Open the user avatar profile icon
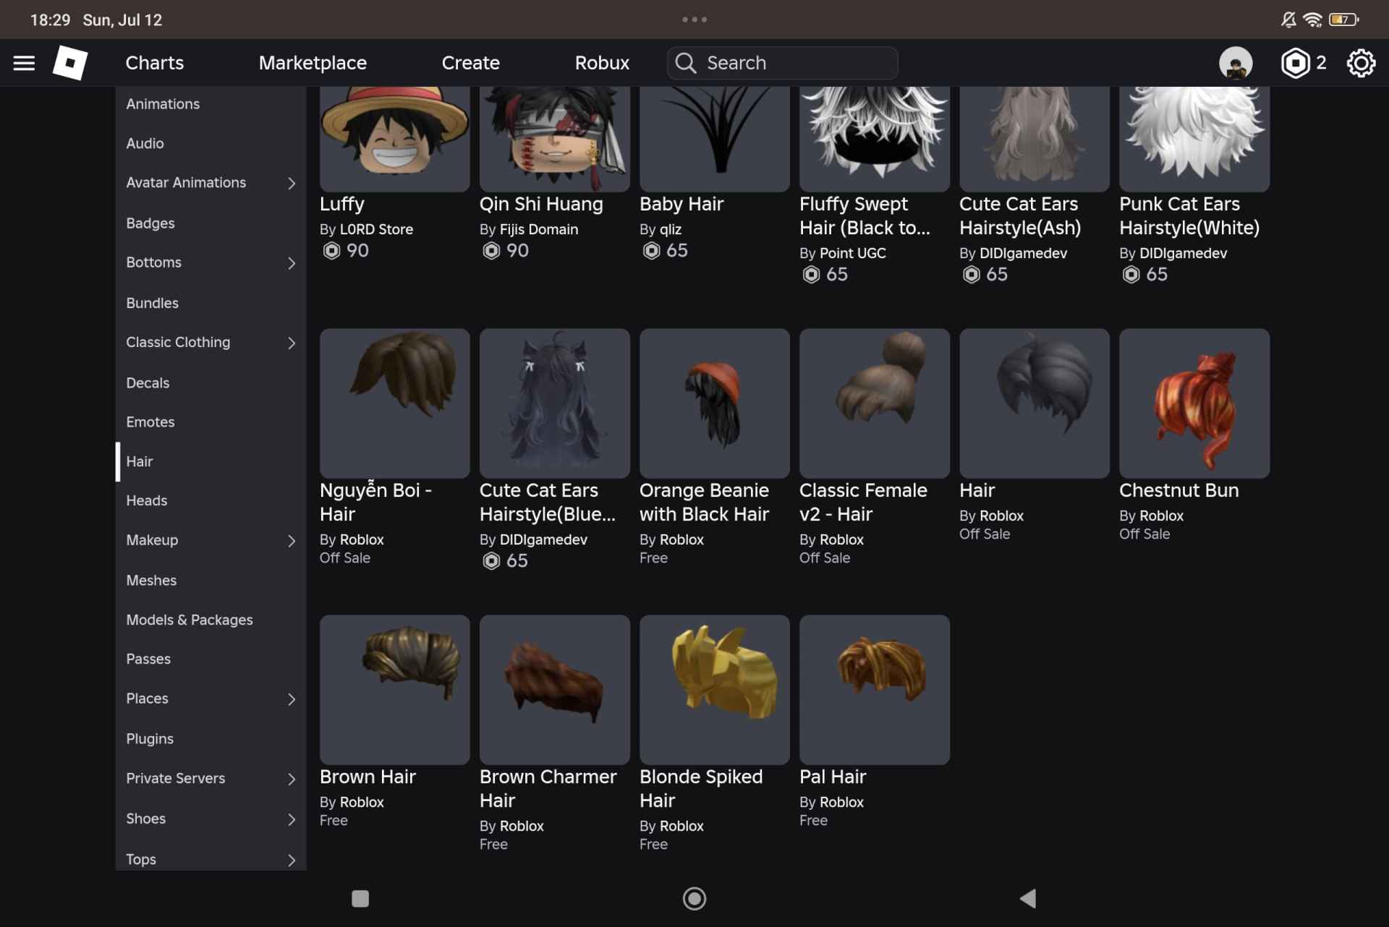Viewport: 1389px width, 927px height. click(x=1235, y=64)
